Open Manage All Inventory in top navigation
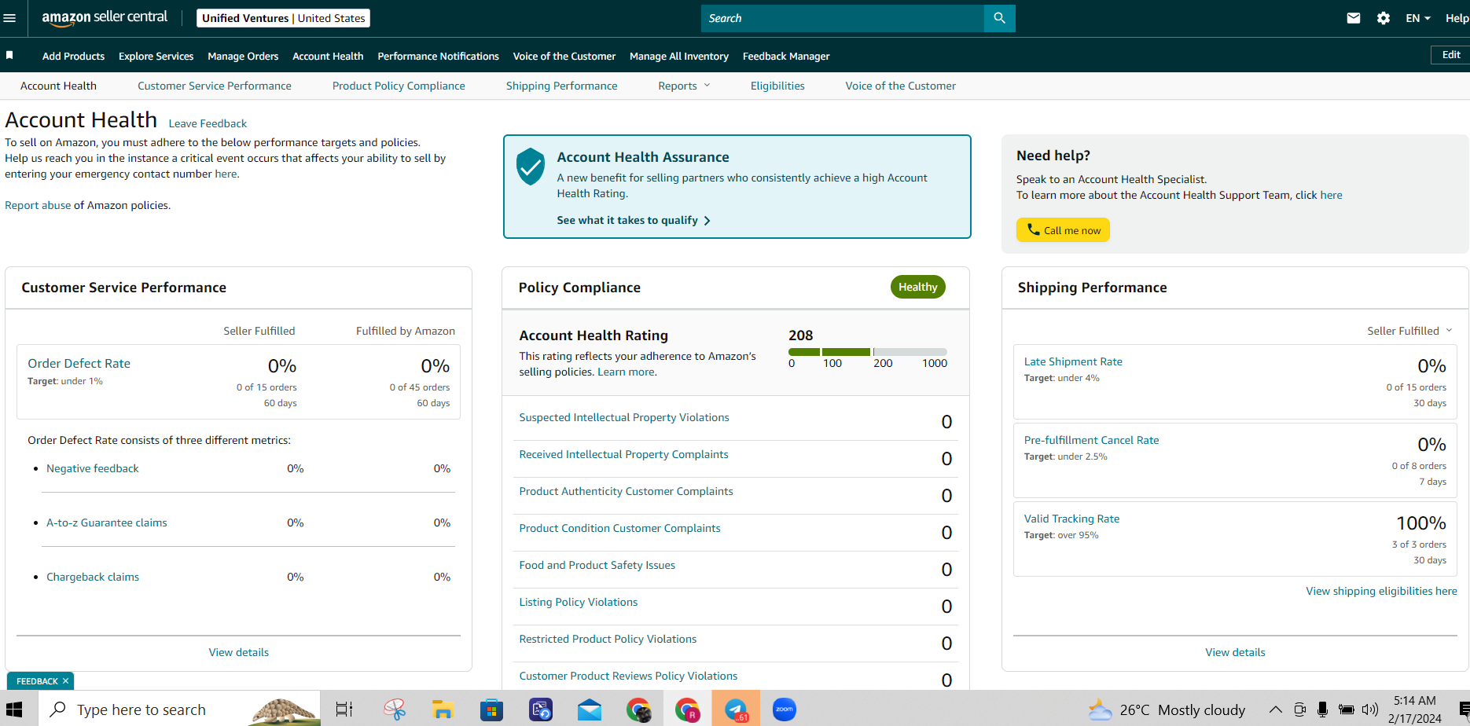1470x726 pixels. [x=679, y=56]
